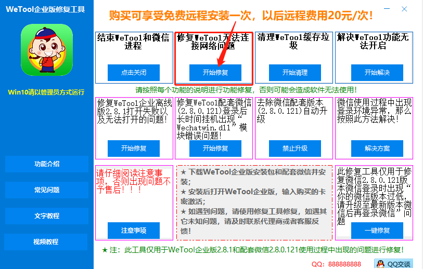423x269 pixels.
Task: Click the text 去除微信配套版本(2.8.0.121)自动升级
Action: click(x=292, y=111)
